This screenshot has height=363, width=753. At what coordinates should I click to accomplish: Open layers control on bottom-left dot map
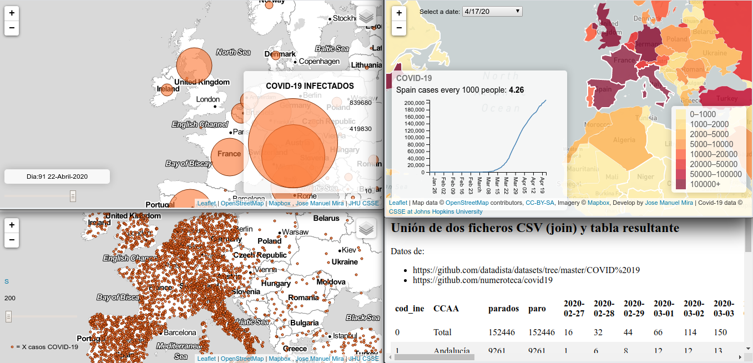click(x=366, y=229)
